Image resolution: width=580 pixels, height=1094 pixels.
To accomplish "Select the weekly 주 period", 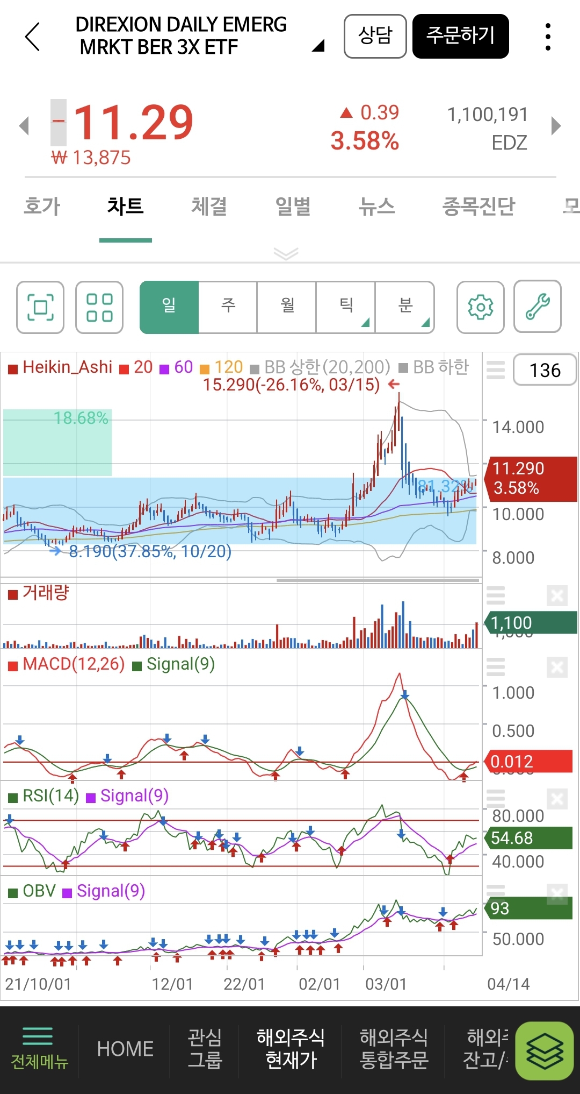I will pyautogui.click(x=228, y=307).
